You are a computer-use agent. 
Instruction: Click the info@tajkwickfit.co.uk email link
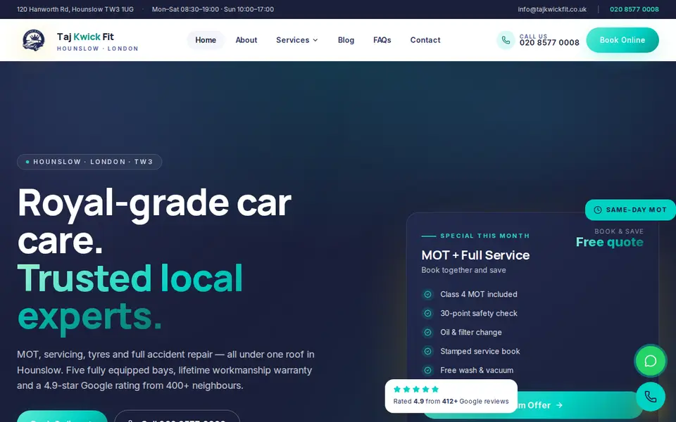pyautogui.click(x=552, y=9)
